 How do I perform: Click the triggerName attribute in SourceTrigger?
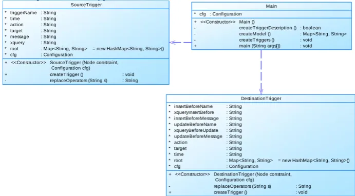click(23, 13)
